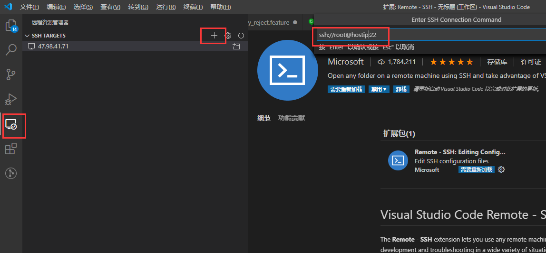This screenshot has height=253, width=546.
Task: Click the SSH connection command input field
Action: [431, 35]
